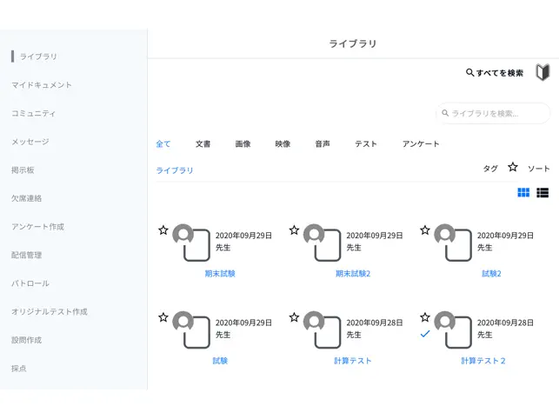The image size is (559, 419).
Task: Select the 画像 filter tab
Action: [243, 144]
